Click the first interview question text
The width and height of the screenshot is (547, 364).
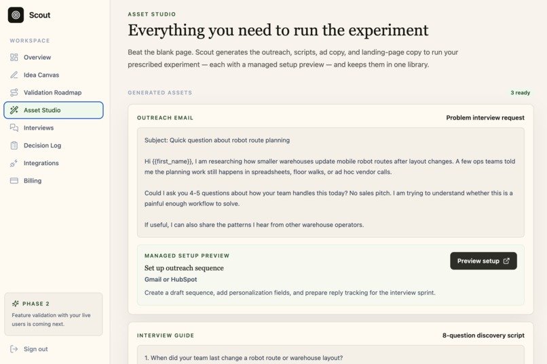point(244,358)
